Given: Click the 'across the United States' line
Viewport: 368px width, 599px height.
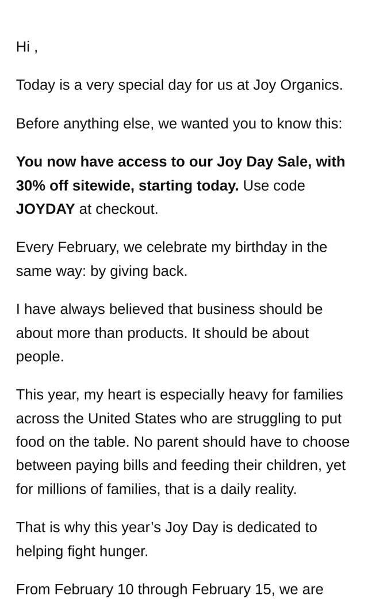Looking at the screenshot, I should pos(179,419).
